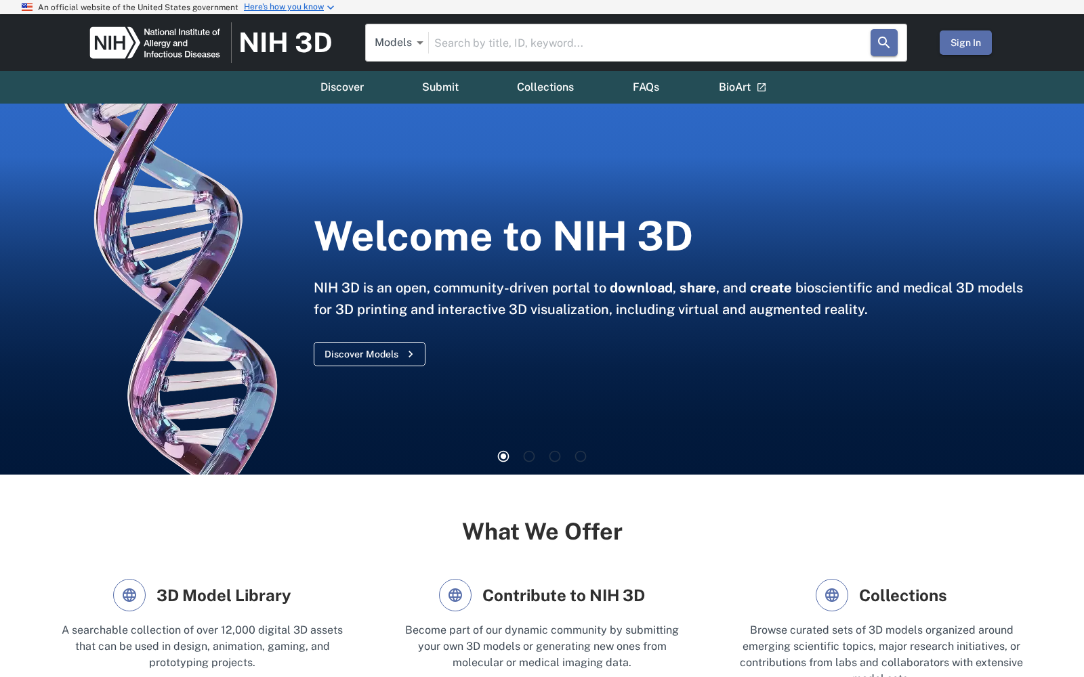Click the NIH NIAID logo
The height and width of the screenshot is (677, 1084).
(155, 43)
